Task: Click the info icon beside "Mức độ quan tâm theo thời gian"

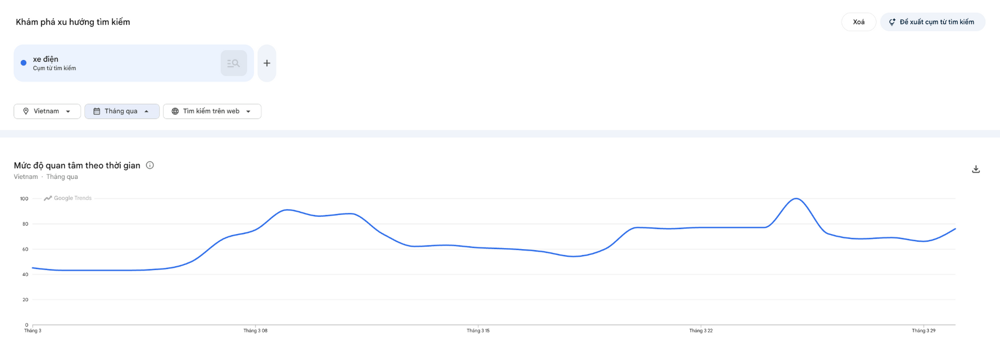Action: pos(150,165)
